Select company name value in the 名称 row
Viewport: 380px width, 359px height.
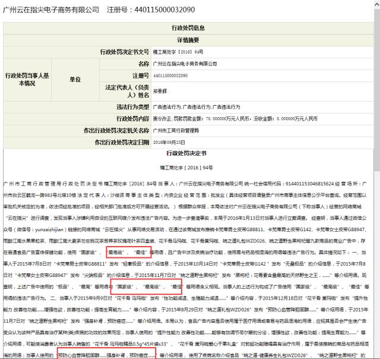tap(185, 64)
